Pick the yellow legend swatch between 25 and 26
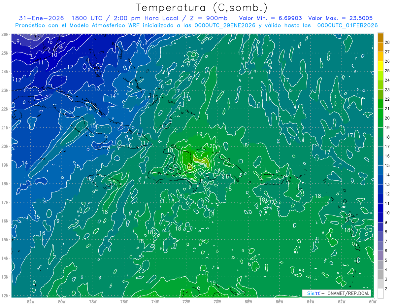 [380, 66]
